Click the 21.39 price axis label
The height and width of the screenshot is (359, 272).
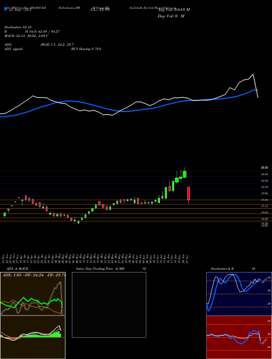[x=264, y=187]
